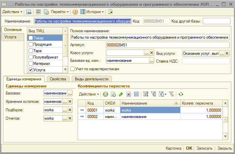Click the copy-with-plus icon in coefficients toolbar
Screen dimensions: 235x154
pos(113,94)
